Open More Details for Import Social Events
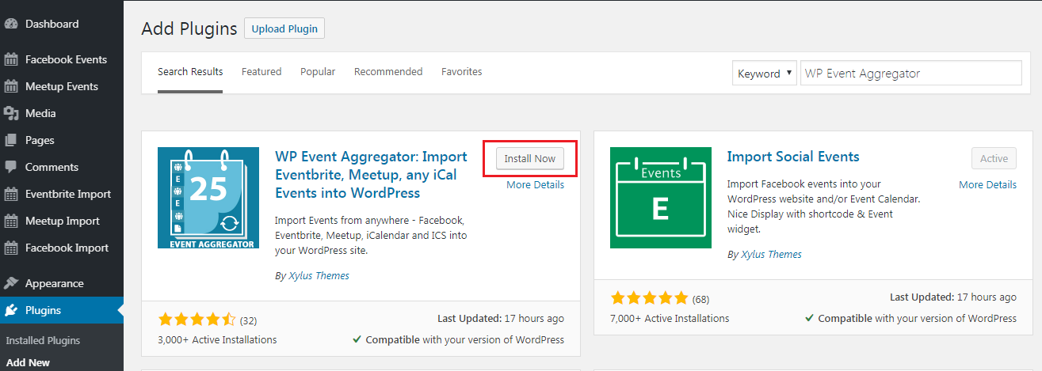The height and width of the screenshot is (371, 1042). [987, 185]
